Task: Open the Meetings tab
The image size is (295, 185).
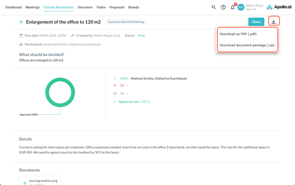Action: point(33,7)
